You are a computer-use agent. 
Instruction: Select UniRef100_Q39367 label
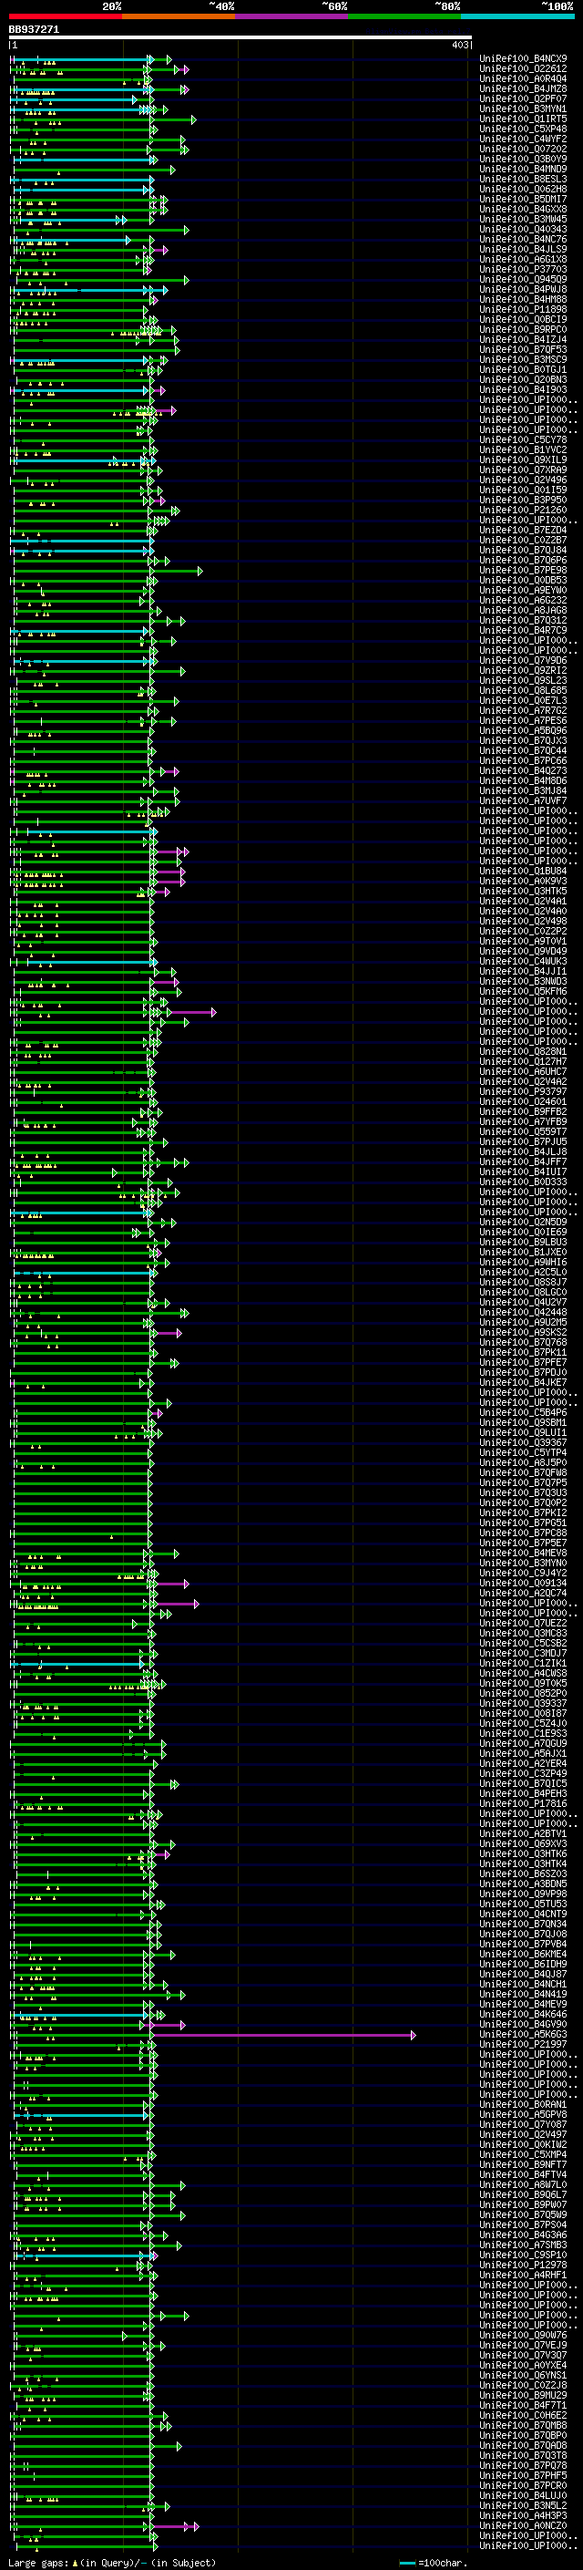tap(523, 1442)
